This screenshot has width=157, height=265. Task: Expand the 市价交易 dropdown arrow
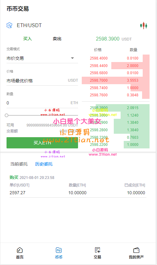click(72, 58)
